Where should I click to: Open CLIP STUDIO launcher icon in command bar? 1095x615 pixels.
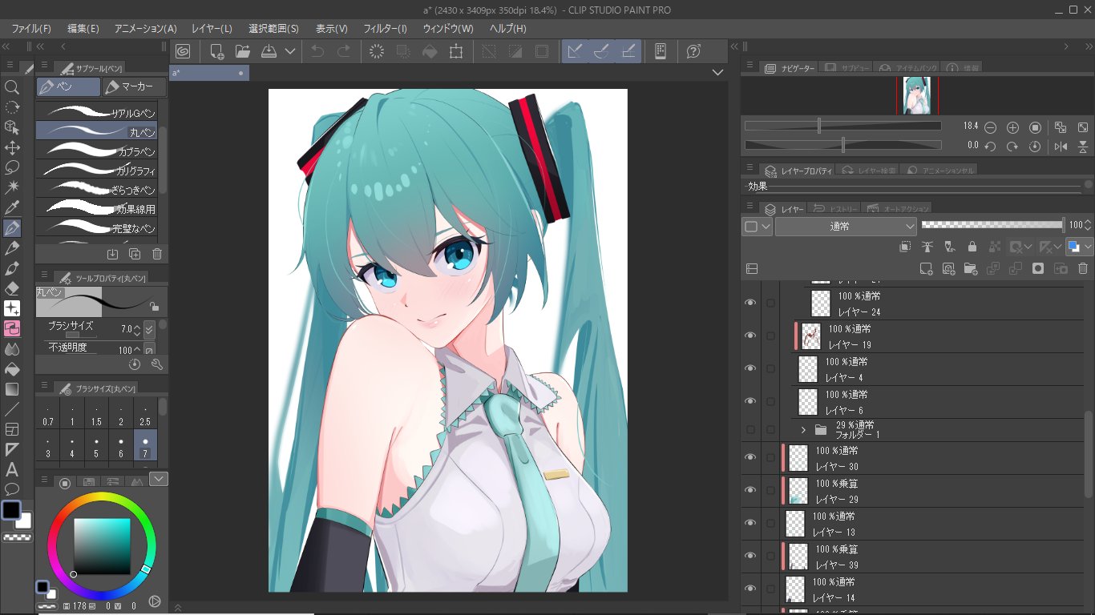(x=182, y=51)
